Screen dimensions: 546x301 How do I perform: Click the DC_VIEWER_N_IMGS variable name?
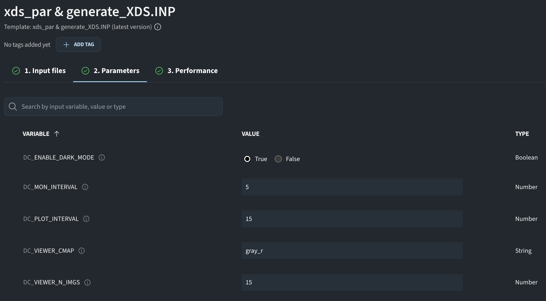pos(51,282)
